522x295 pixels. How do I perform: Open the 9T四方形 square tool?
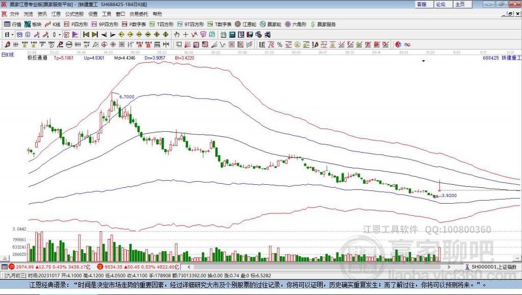tap(190, 24)
